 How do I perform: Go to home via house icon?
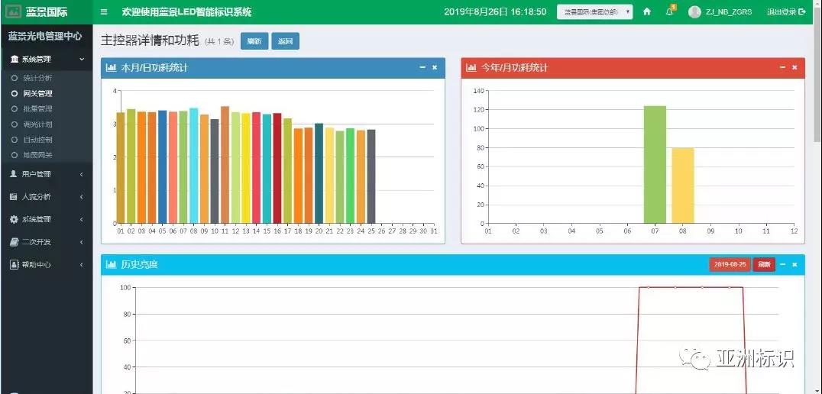(x=647, y=12)
